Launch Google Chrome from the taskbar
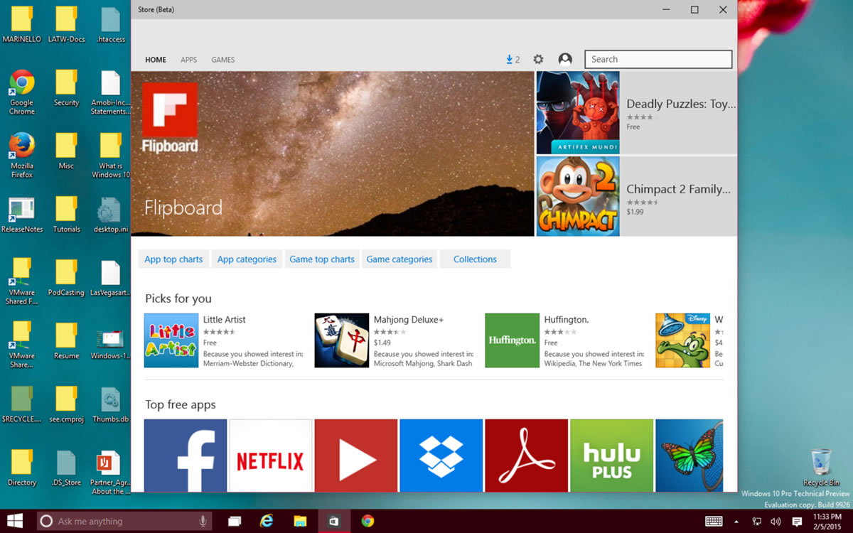 (368, 521)
